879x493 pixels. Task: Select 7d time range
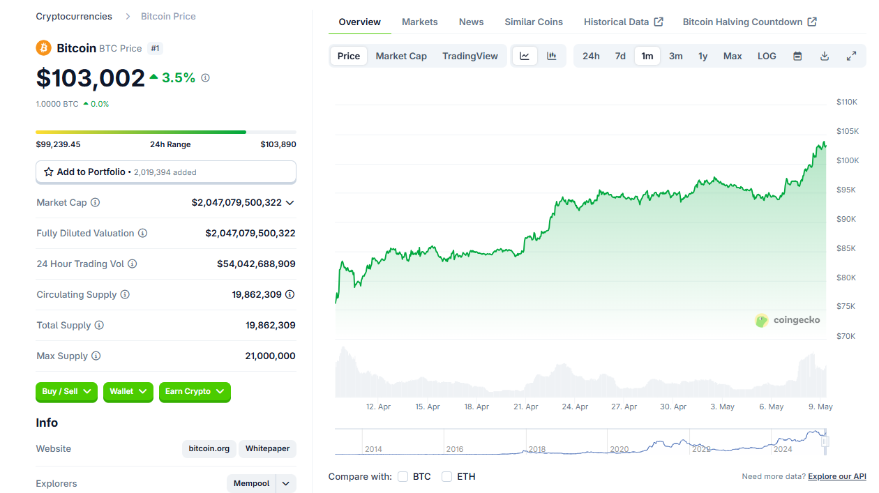pyautogui.click(x=620, y=56)
